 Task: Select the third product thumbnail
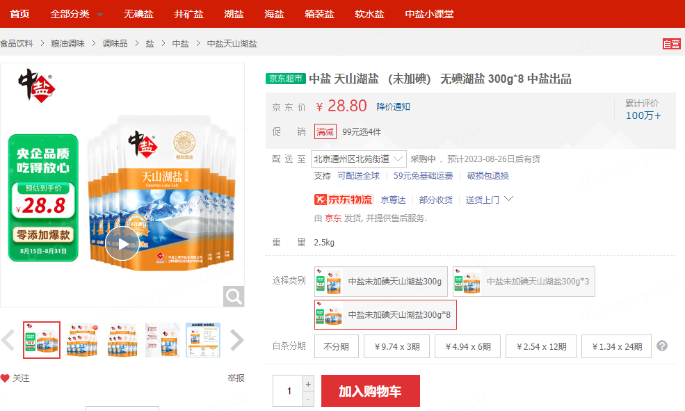tap(122, 340)
